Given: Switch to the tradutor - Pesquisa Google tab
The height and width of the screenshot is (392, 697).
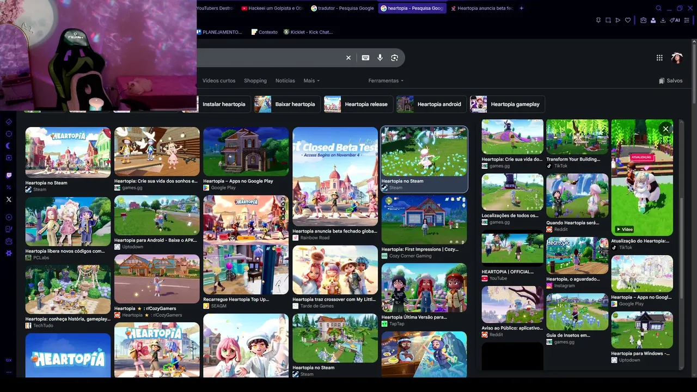Looking at the screenshot, I should click(x=343, y=8).
